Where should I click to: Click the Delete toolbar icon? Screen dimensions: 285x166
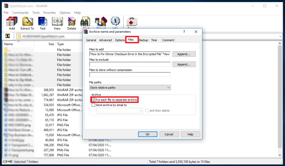click(72, 23)
